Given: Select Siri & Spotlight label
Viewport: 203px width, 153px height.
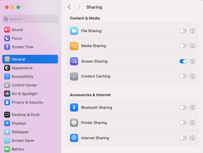Looking at the screenshot, I should coord(25,94).
